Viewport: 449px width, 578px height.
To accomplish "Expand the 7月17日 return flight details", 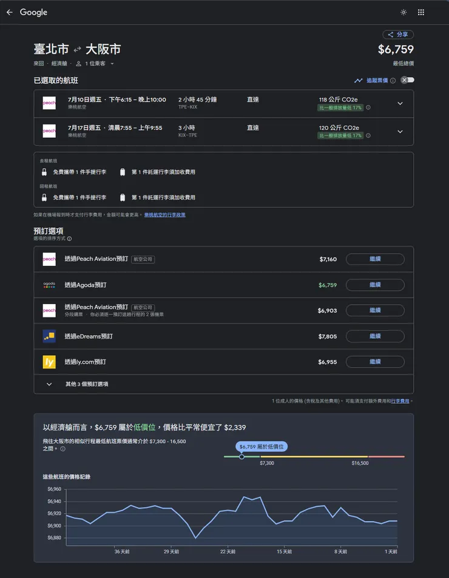I will (400, 132).
